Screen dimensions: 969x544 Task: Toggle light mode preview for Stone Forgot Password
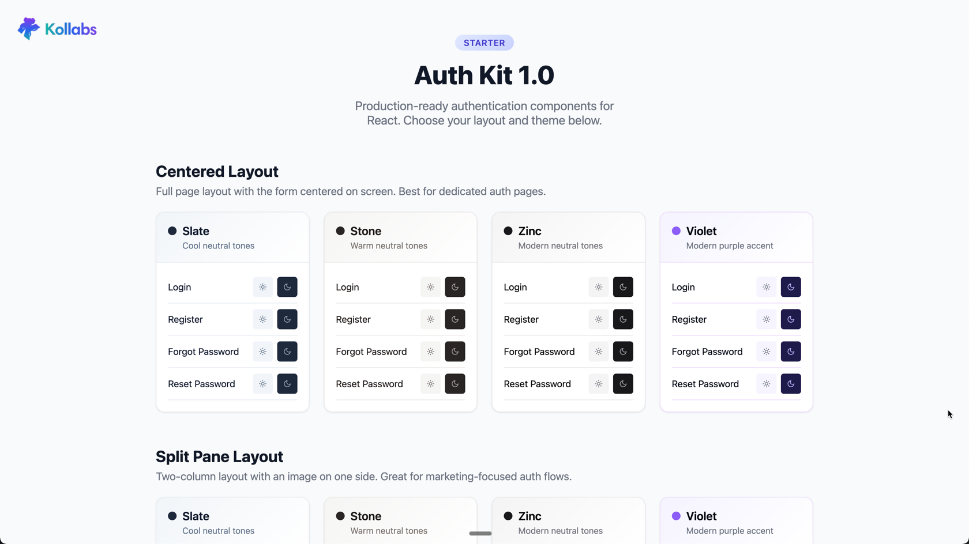pyautogui.click(x=430, y=352)
